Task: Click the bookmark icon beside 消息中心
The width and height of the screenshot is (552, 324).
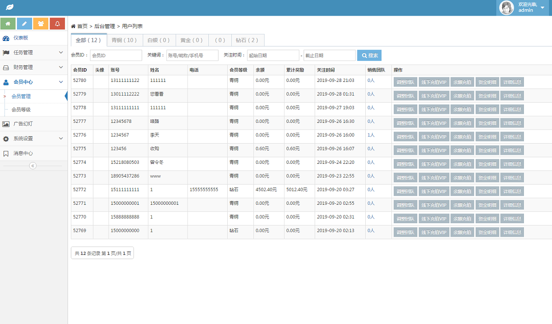Action: pyautogui.click(x=6, y=154)
